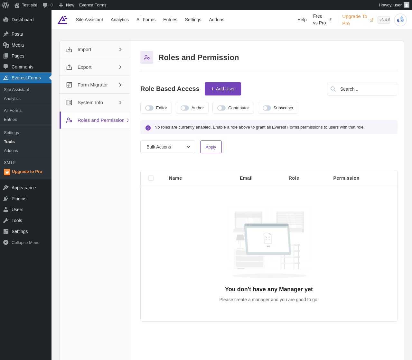This screenshot has width=412, height=360.
Task: Click the Collapse Menu arrow icon
Action: point(6,242)
